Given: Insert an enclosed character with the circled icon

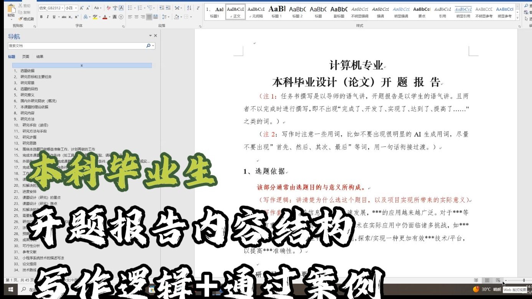Looking at the screenshot, I should coord(121,17).
